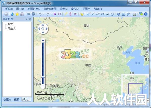Open the 视图(V) menu

coord(86,9)
